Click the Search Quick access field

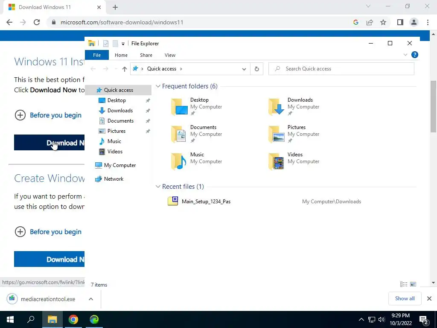click(x=341, y=69)
